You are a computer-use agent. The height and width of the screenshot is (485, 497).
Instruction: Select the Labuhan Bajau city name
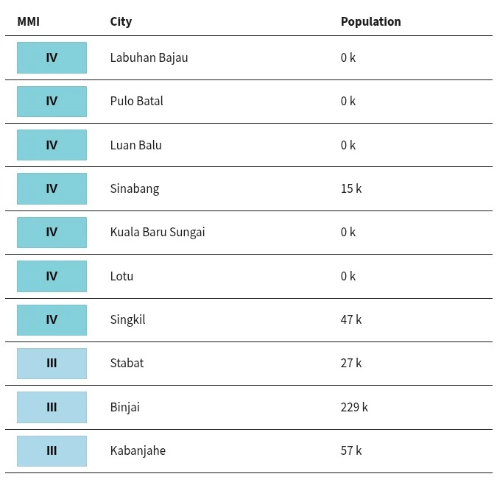[149, 58]
